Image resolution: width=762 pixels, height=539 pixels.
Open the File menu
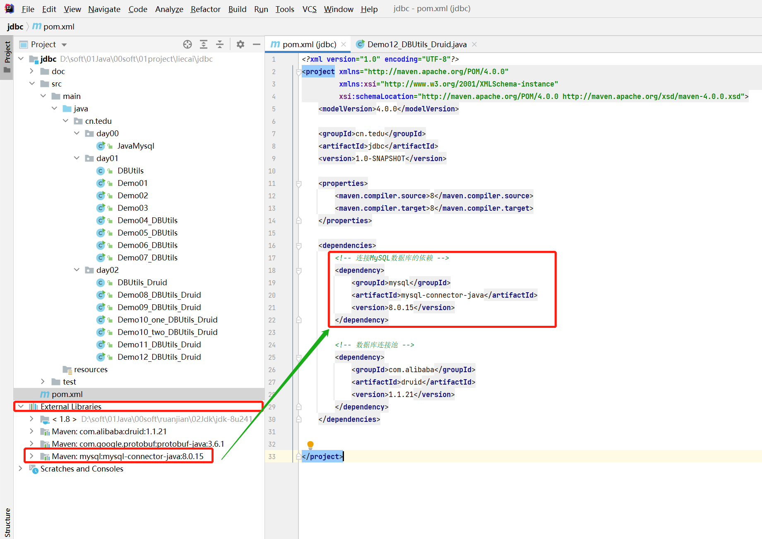28,9
